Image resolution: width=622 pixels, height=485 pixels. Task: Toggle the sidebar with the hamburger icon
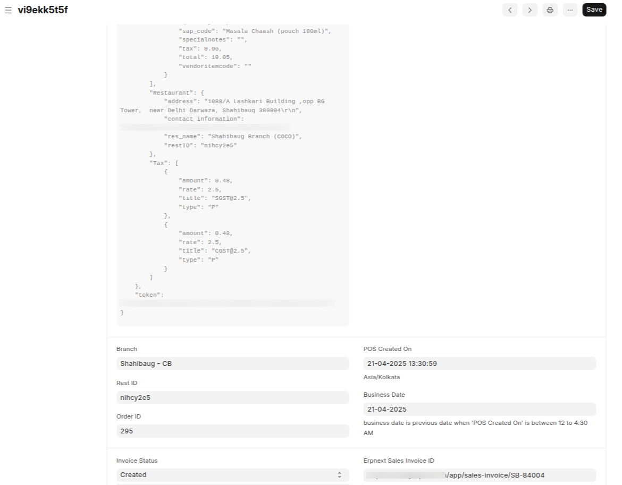tap(8, 10)
